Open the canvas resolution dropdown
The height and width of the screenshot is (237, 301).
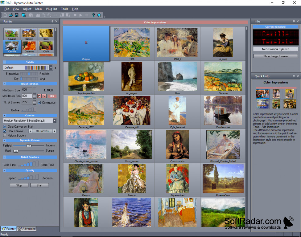tap(55, 121)
